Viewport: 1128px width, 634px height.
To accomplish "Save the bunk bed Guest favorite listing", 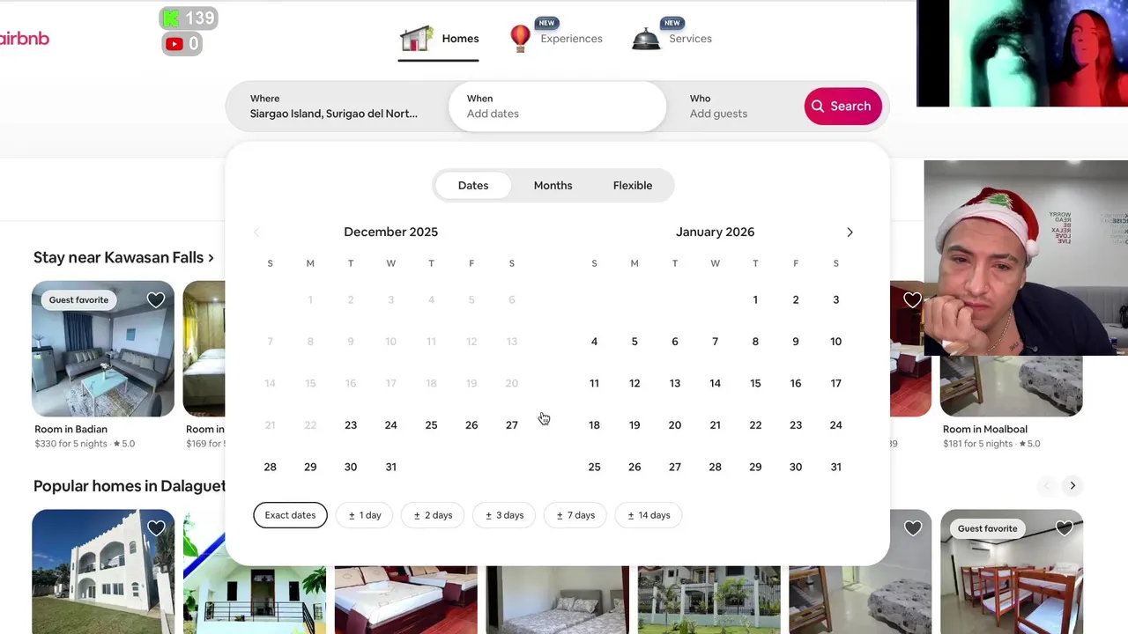I will pos(1065,528).
